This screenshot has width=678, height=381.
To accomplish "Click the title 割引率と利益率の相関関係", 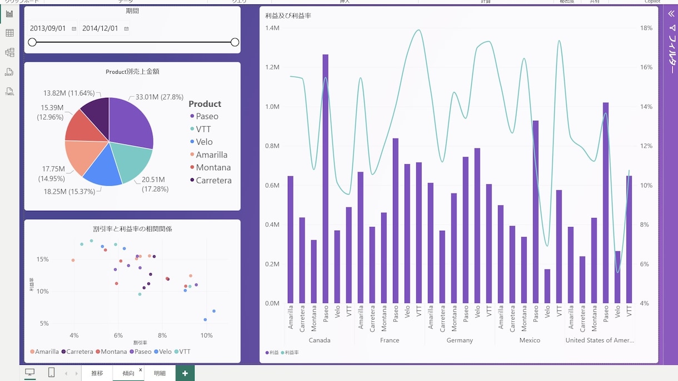I will 132,229.
